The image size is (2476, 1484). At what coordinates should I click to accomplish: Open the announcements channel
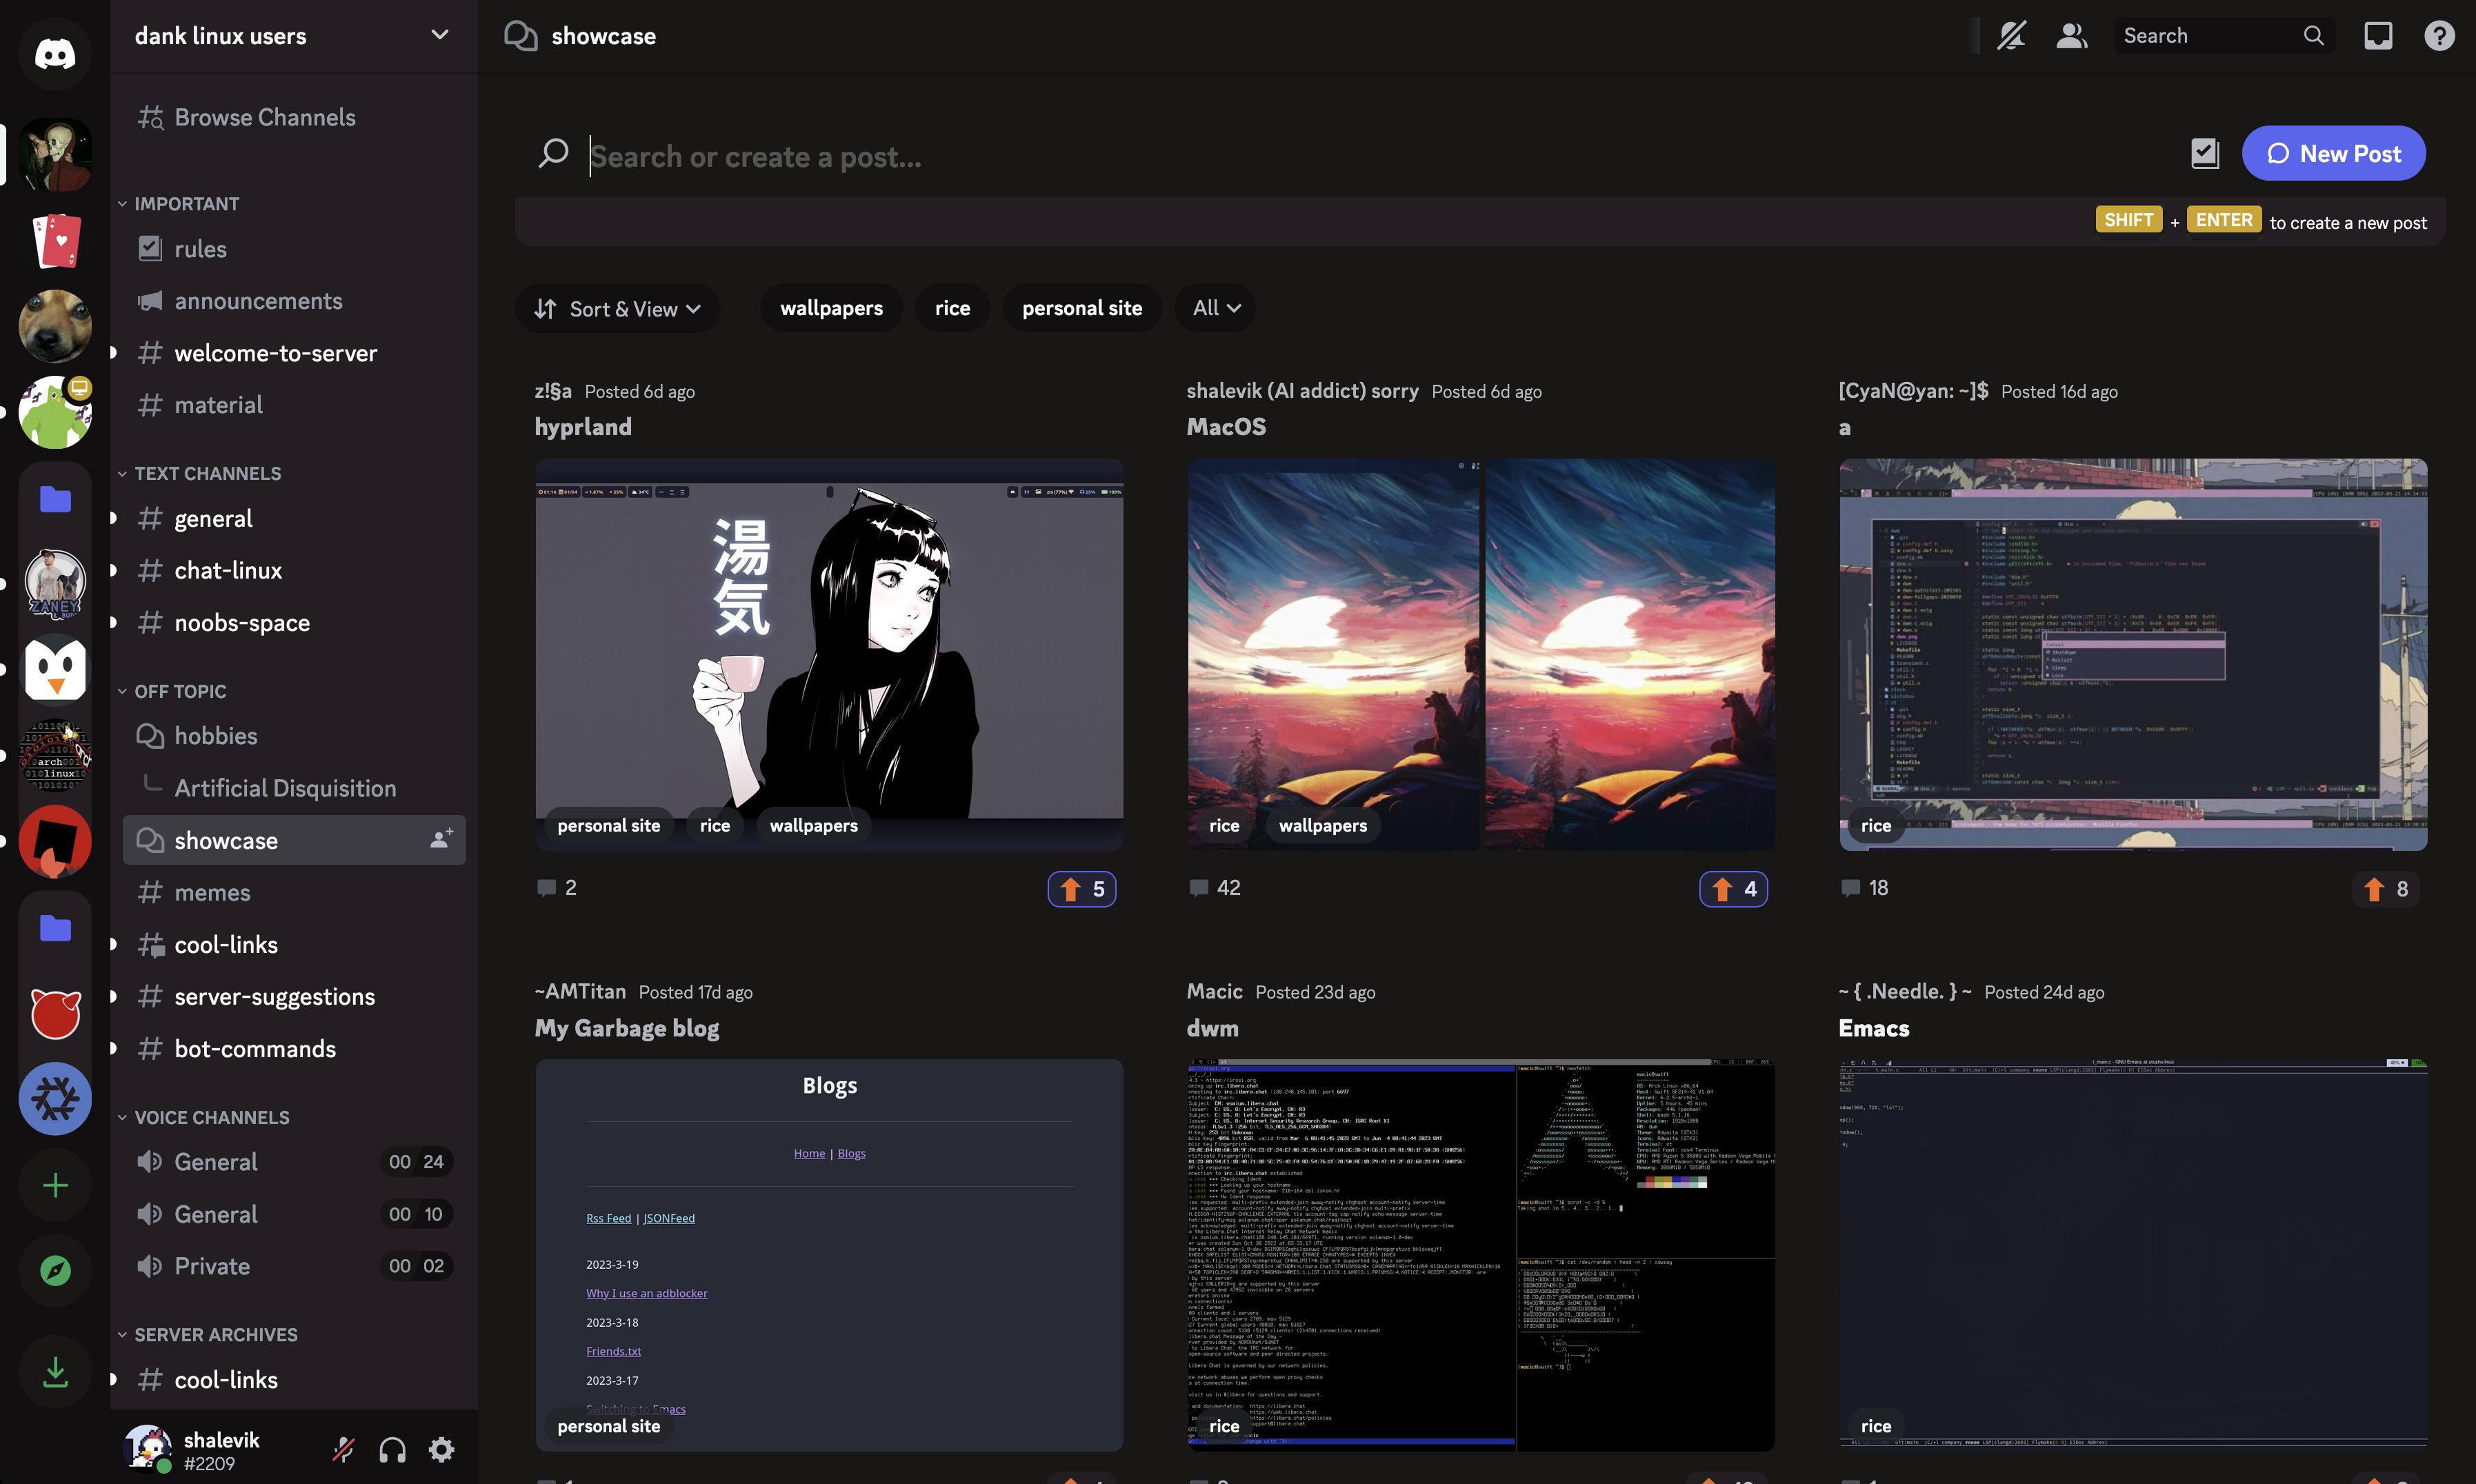(x=294, y=301)
